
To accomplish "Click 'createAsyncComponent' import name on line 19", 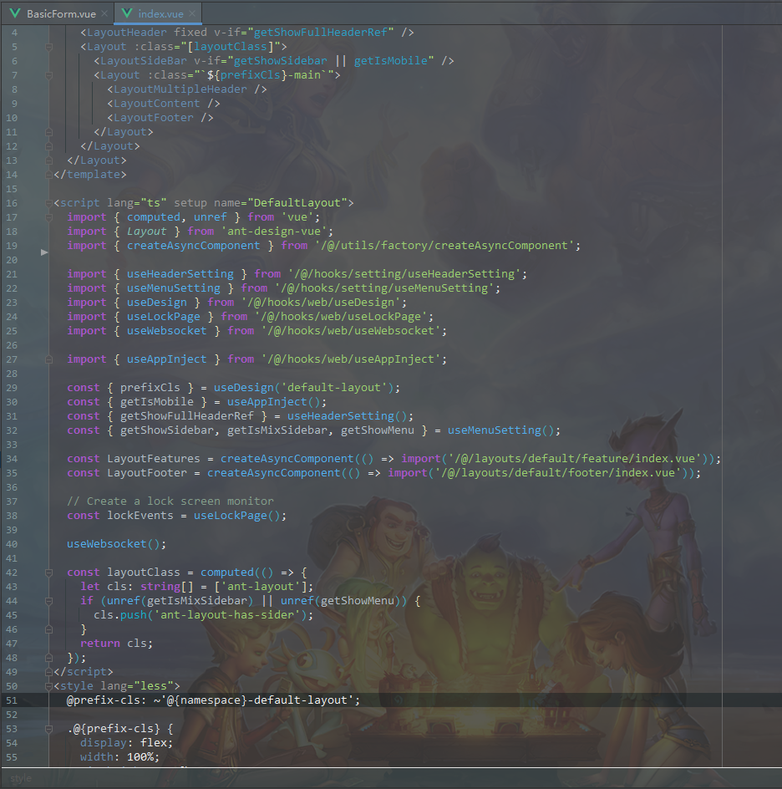I will 194,246.
